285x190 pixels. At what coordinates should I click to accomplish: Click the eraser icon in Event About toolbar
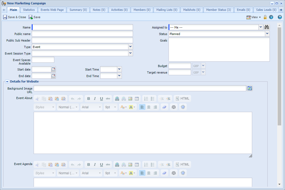[x=164, y=107]
